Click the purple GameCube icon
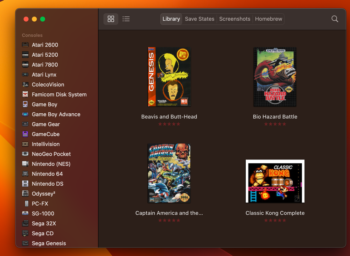 point(25,134)
